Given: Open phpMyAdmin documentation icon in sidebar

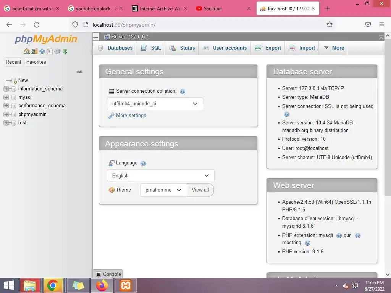Looking at the screenshot, I should tap(42, 52).
